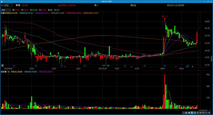
Task: Click the monthly marker left of 12/01
Action: pos(62,66)
